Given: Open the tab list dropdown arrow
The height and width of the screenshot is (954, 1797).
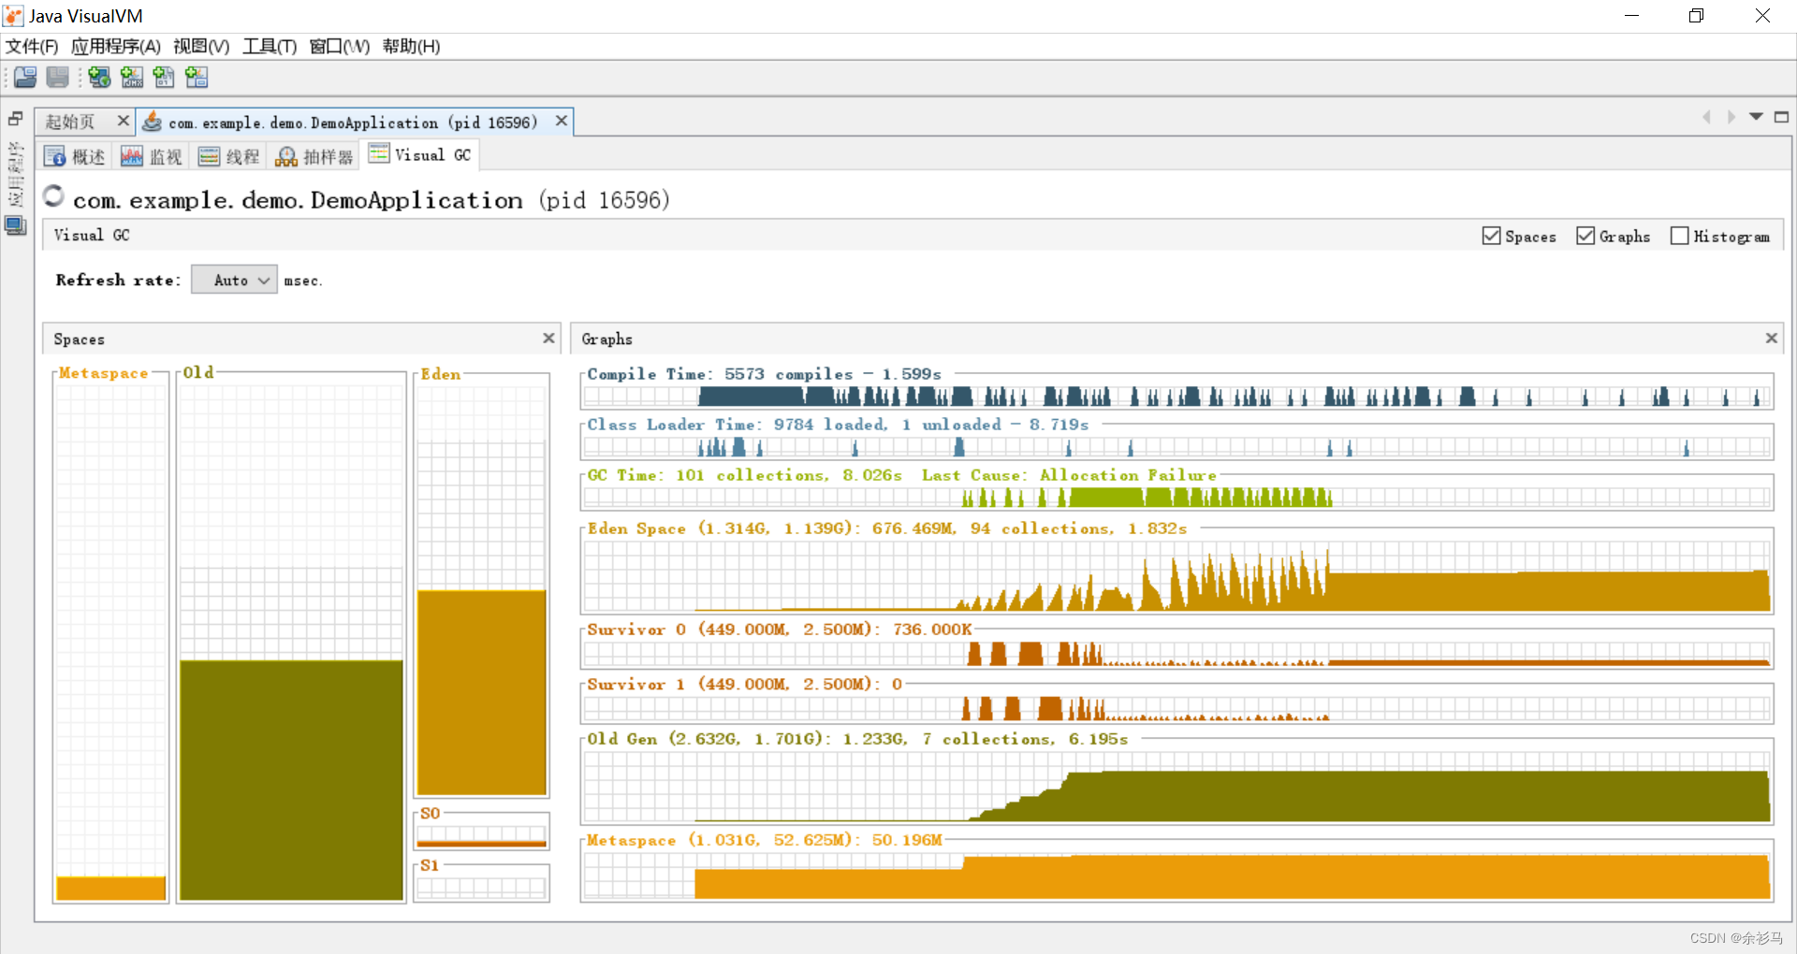Looking at the screenshot, I should click(1756, 117).
